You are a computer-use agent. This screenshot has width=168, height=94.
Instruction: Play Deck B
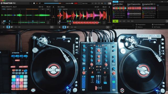pos(60,27)
